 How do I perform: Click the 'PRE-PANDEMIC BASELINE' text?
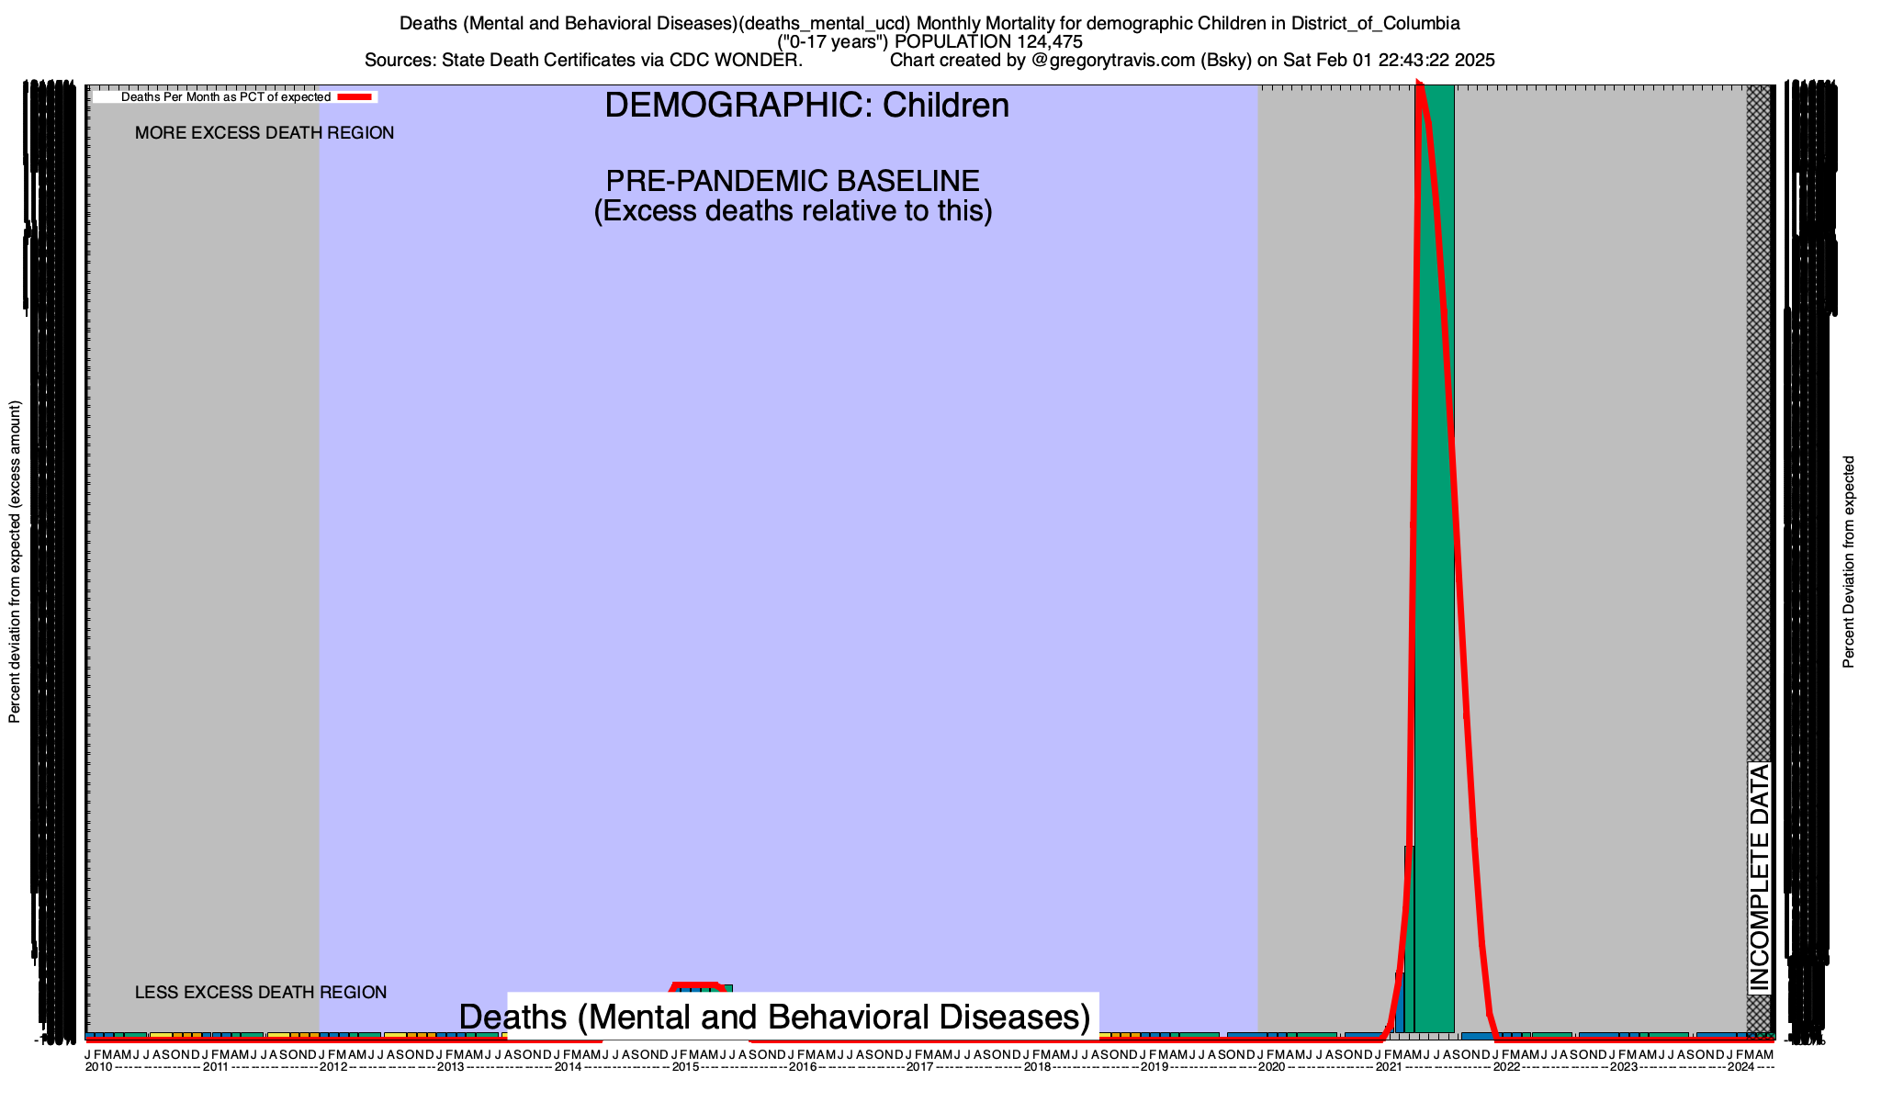(x=793, y=181)
